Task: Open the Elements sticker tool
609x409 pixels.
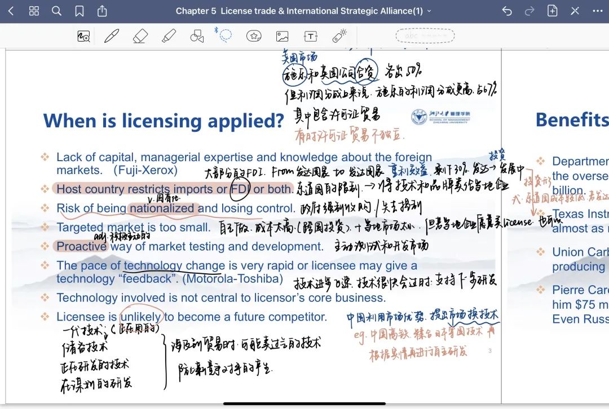Action: pos(254,37)
